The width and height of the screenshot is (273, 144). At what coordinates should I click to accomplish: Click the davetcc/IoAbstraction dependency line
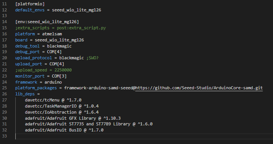tap(62, 112)
